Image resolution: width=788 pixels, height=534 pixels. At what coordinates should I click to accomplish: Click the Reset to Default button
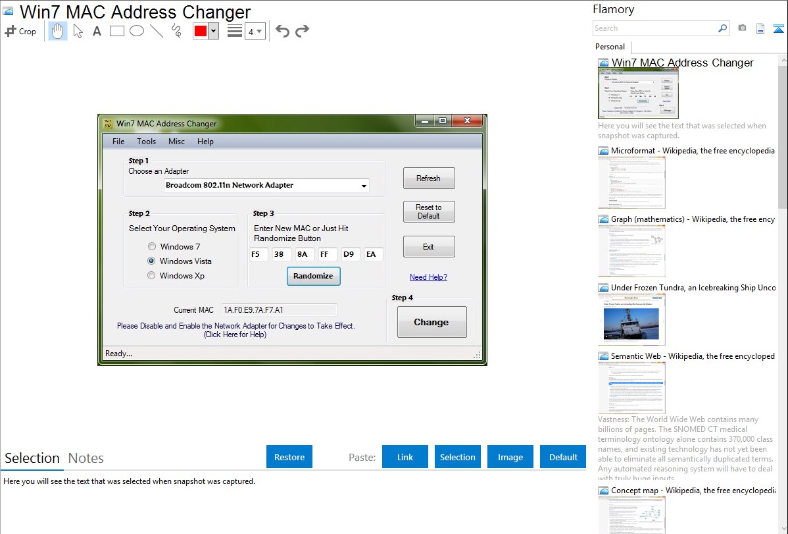(429, 211)
